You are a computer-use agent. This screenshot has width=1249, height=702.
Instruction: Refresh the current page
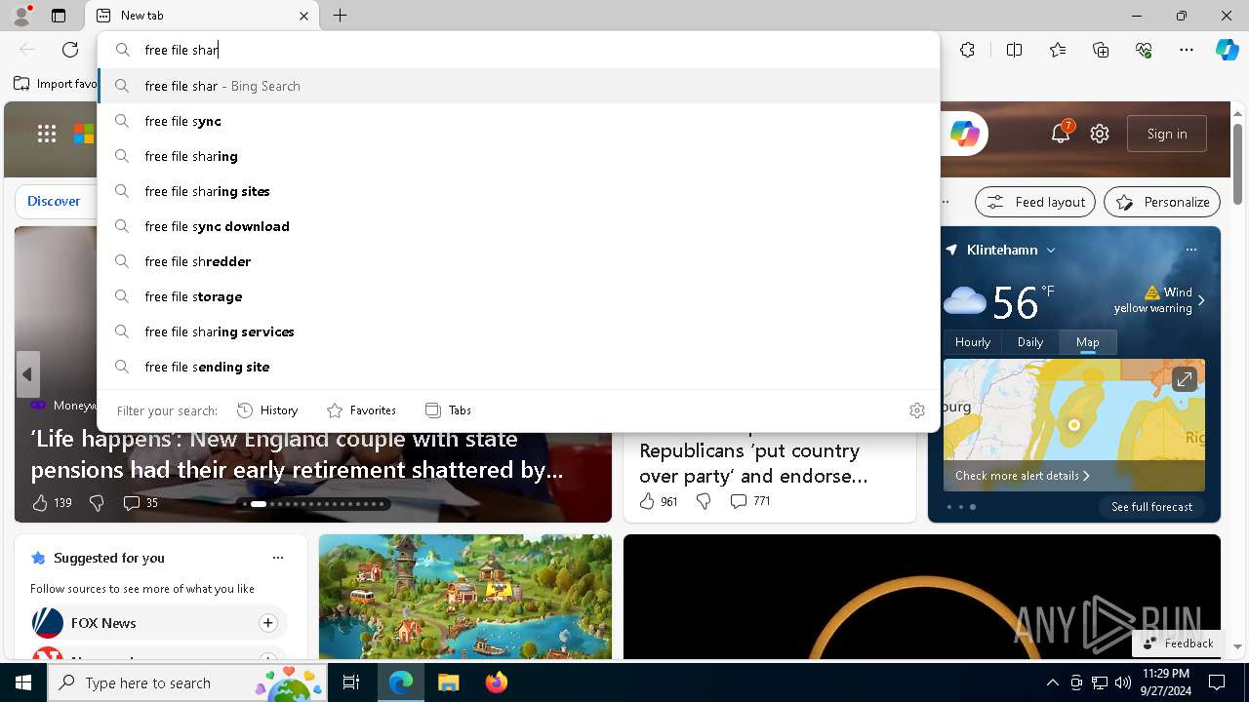tap(70, 50)
